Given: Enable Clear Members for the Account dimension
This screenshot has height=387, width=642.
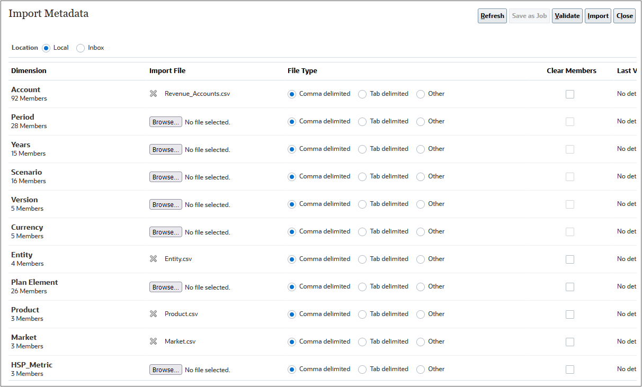Looking at the screenshot, I should point(569,94).
